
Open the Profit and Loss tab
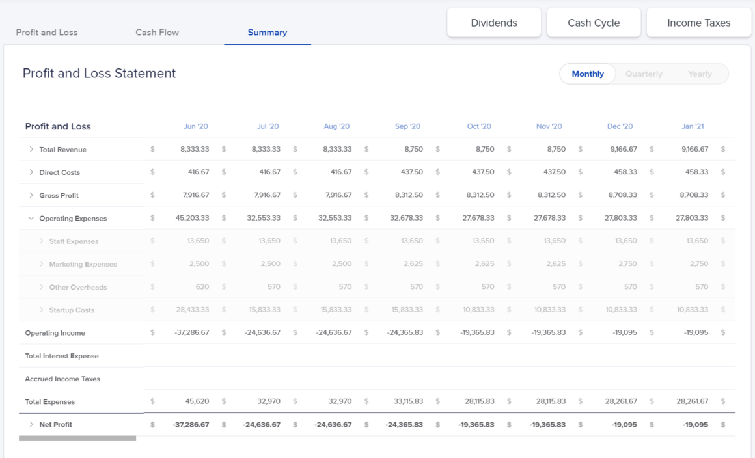pos(47,31)
